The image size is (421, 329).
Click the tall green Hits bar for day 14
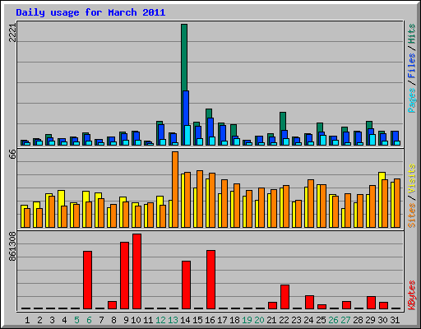[184, 57]
